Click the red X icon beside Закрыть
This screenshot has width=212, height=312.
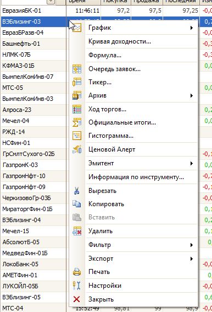coord(77,299)
